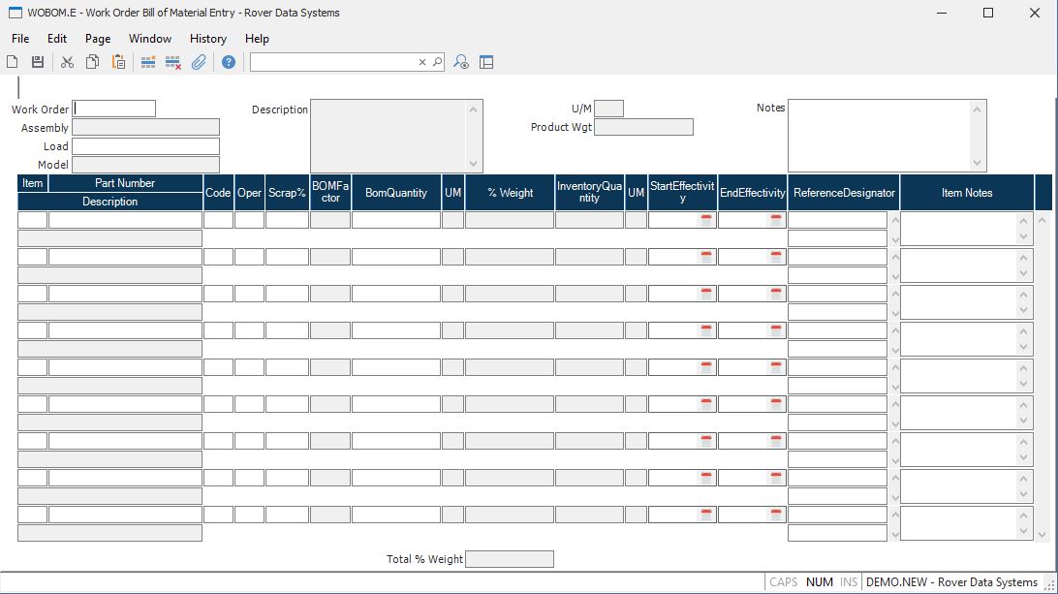Click the Part Number column header
1058x594 pixels.
(x=125, y=183)
